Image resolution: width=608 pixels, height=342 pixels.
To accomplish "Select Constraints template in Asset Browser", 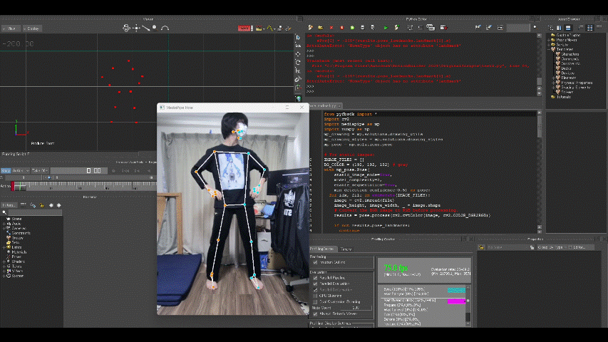I will click(570, 63).
